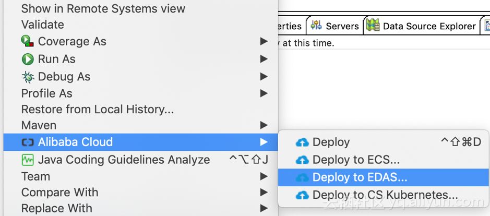The image size is (490, 216).
Task: Expand the Coverage As submenu arrow
Action: 264,41
